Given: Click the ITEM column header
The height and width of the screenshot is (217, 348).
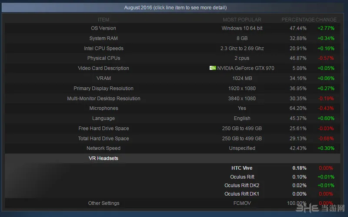Looking at the screenshot, I should [x=104, y=20].
